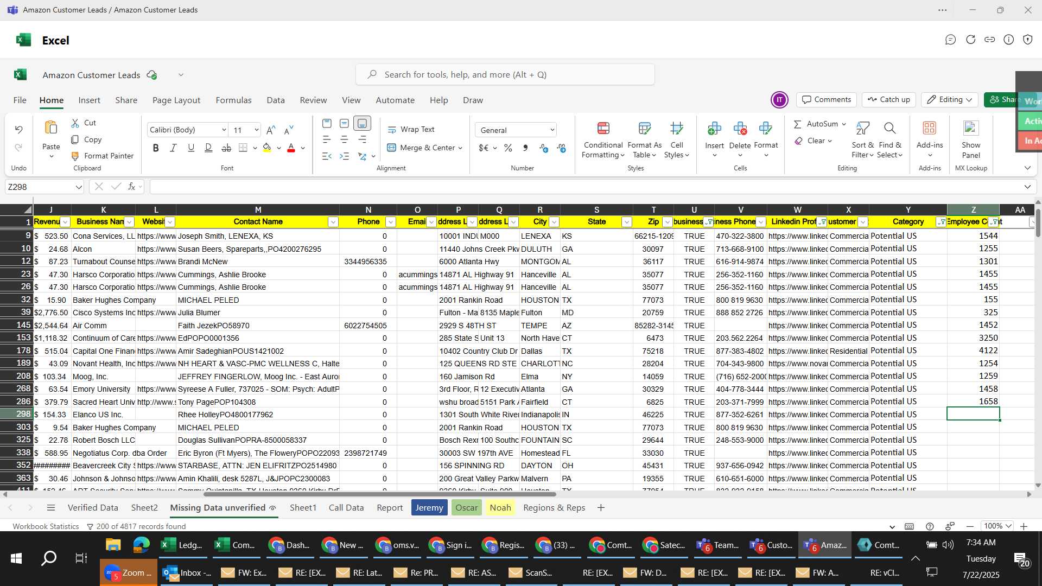Click the refresh icon in the Teams header
1042x586 pixels.
click(x=970, y=40)
